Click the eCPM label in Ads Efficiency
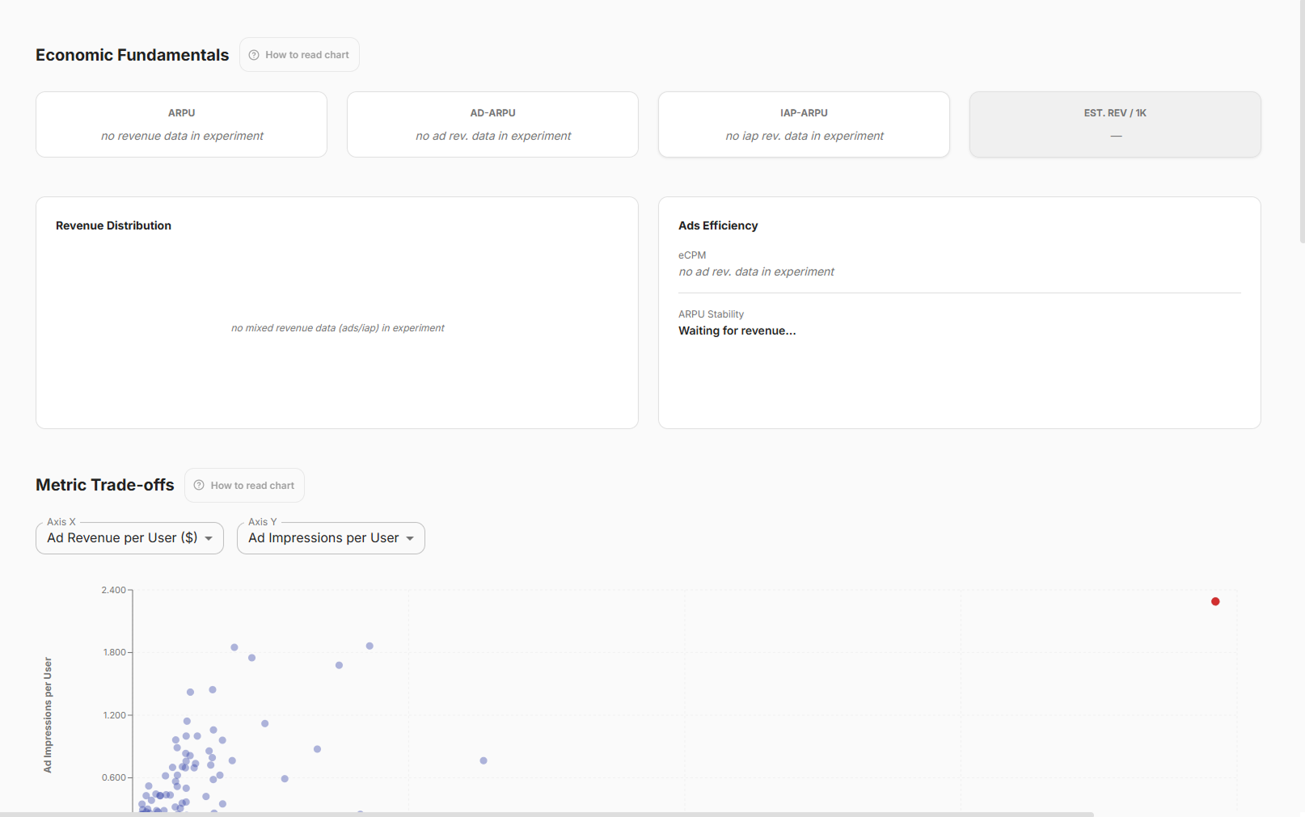 point(692,255)
